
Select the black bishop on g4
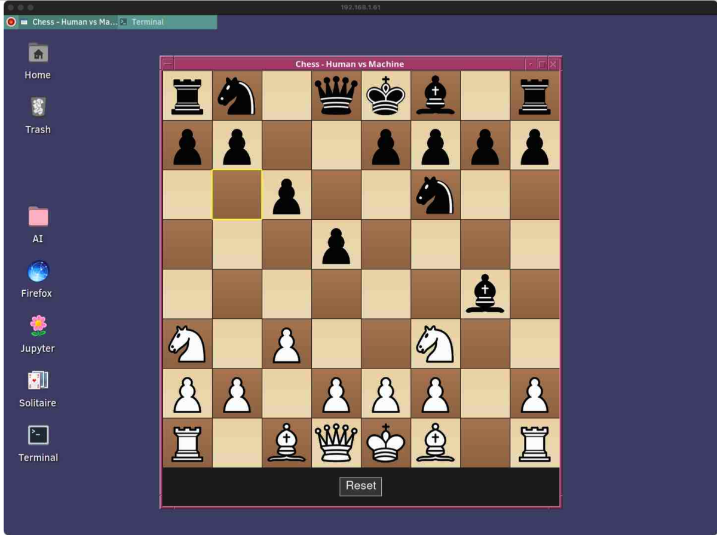[x=485, y=294]
